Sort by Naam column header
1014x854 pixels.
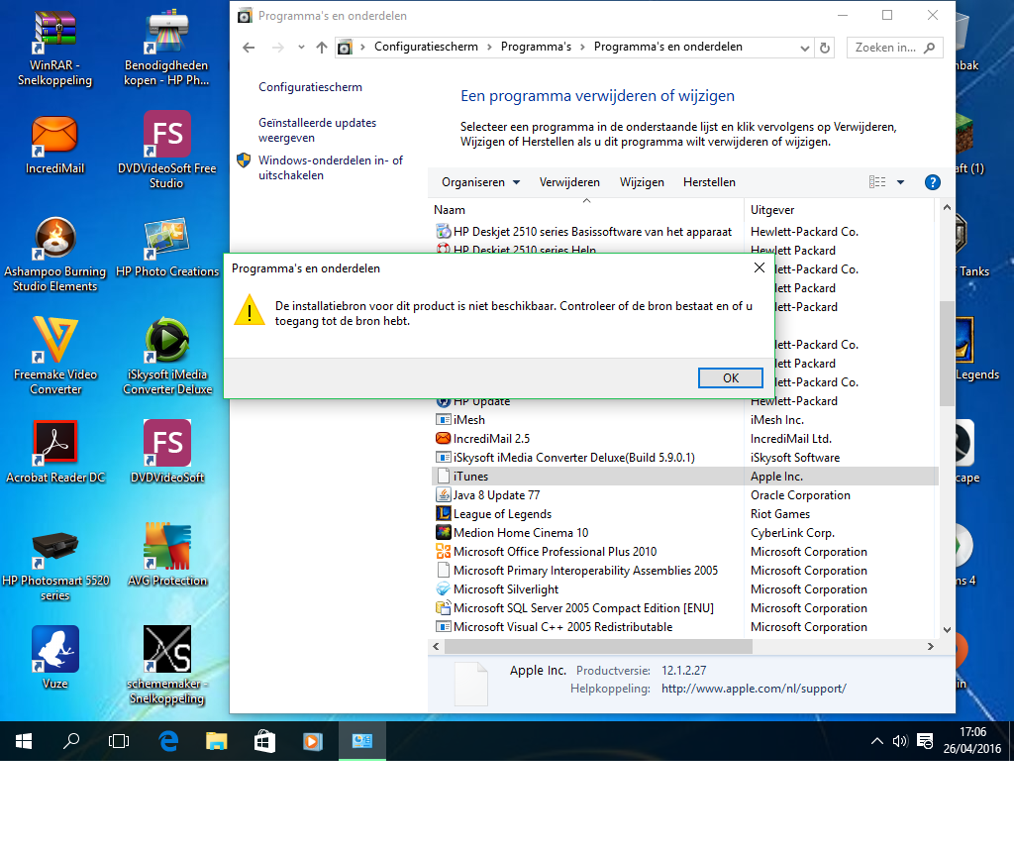(x=586, y=210)
